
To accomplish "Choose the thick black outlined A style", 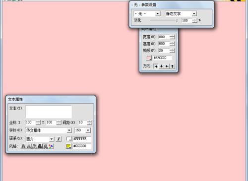I will [40, 146].
